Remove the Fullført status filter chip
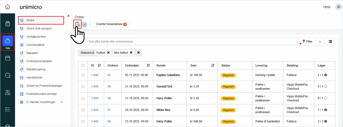Screen dimensions: 343x127 pyautogui.click(x=108, y=53)
